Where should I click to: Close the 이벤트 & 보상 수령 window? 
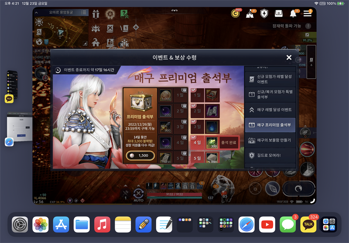pos(289,57)
